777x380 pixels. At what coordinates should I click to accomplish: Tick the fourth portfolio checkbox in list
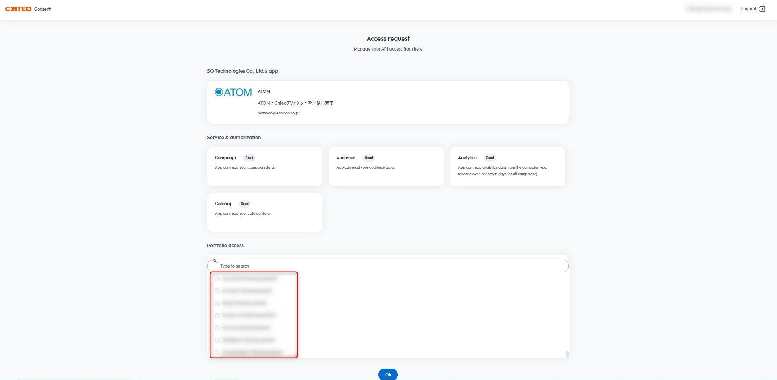tap(217, 316)
